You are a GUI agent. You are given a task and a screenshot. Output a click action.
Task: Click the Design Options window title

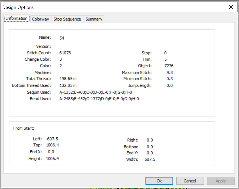point(18,7)
